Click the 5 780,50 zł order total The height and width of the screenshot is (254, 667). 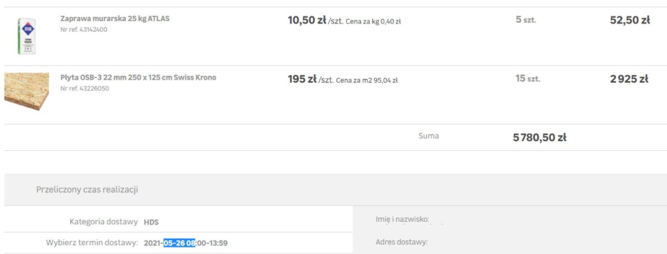(x=540, y=137)
